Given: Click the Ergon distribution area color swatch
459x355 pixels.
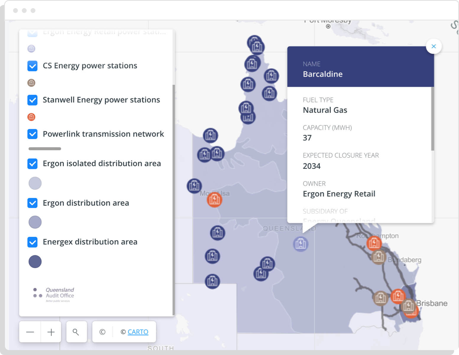Looking at the screenshot, I should pyautogui.click(x=35, y=222).
